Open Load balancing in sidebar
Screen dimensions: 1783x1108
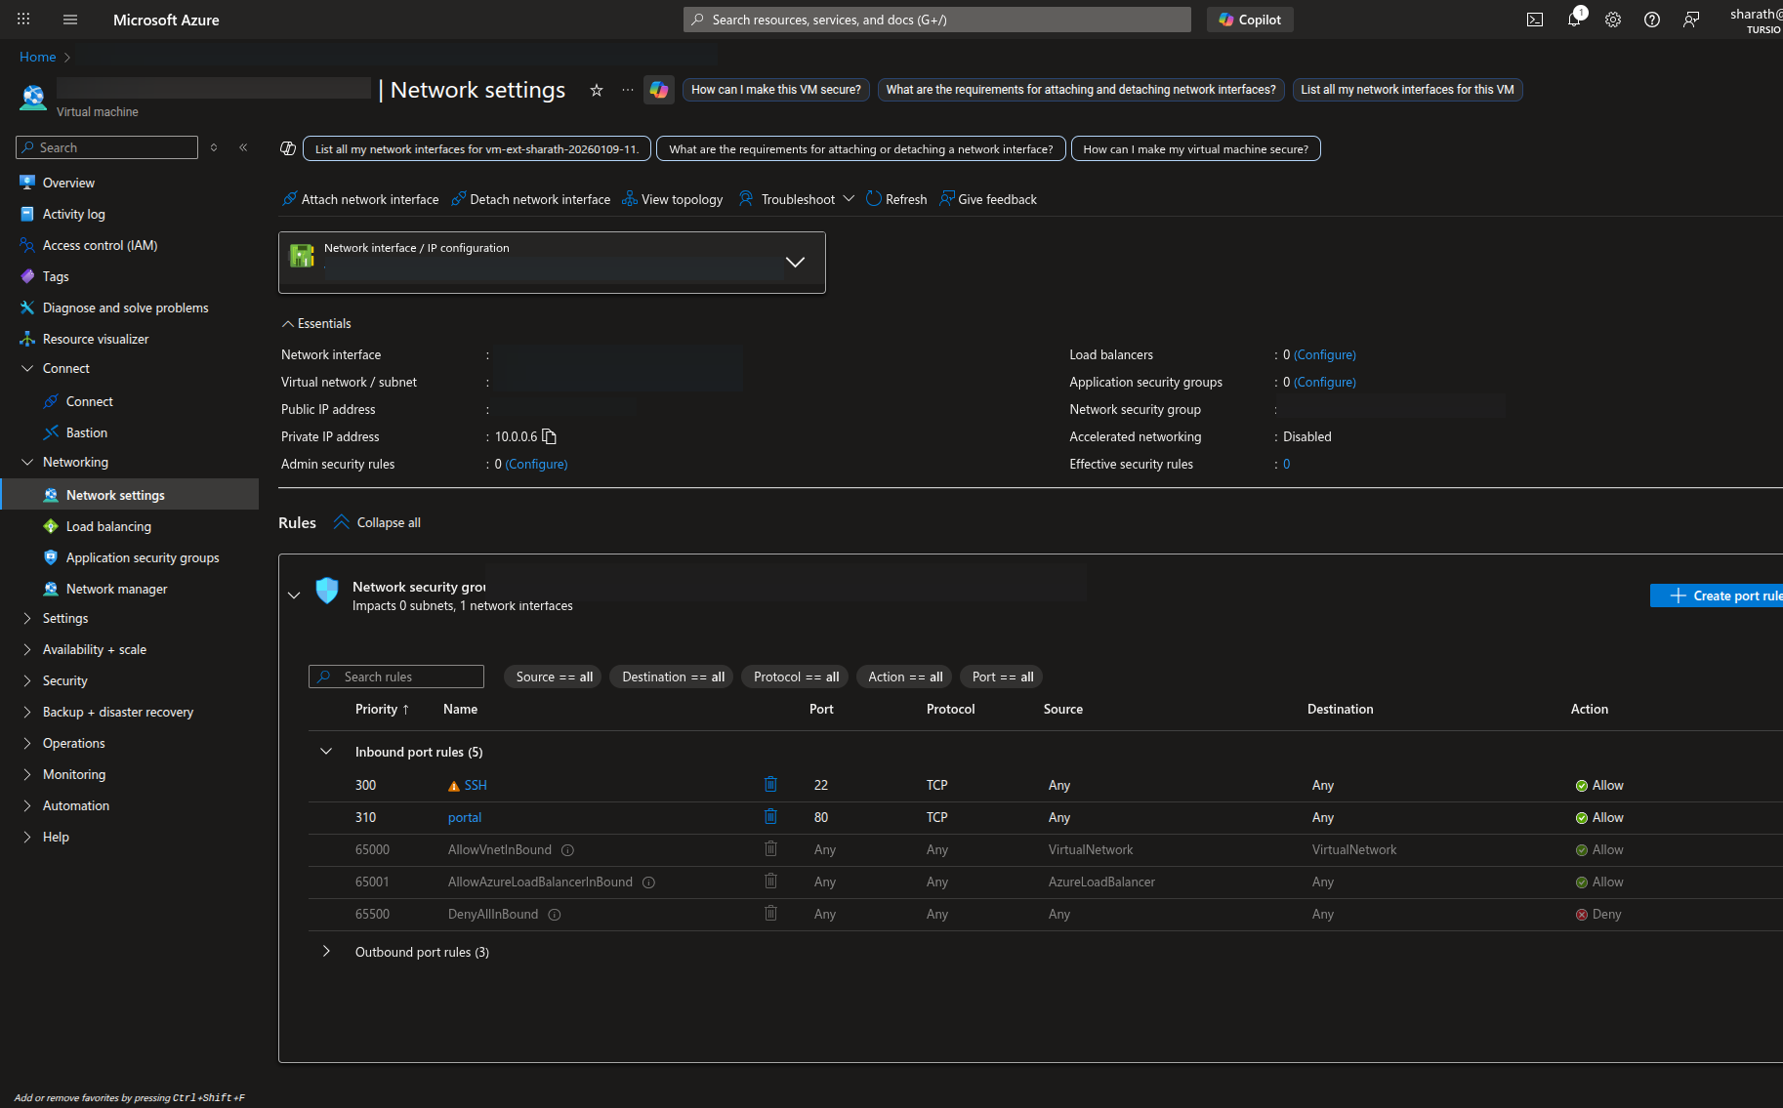point(108,526)
